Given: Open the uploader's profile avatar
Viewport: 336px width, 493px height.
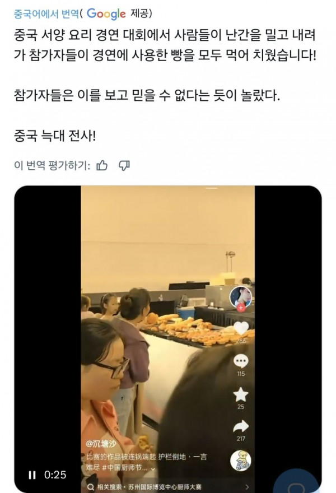Looking at the screenshot, I should [241, 297].
